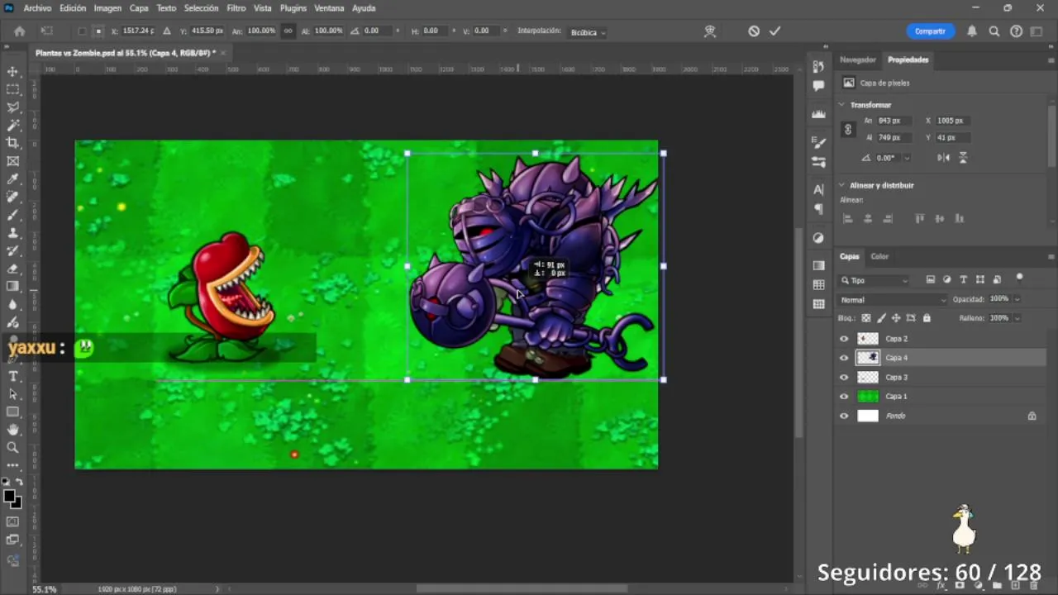Select the Rectangle shape tool
This screenshot has height=595, width=1058.
(12, 412)
